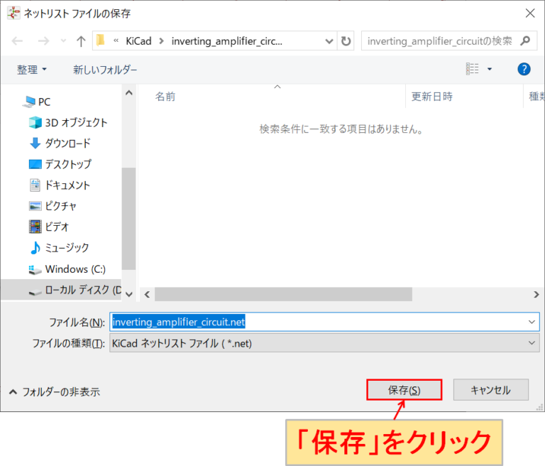Sort files by the 名前 column header
545x466 pixels.
pyautogui.click(x=165, y=97)
